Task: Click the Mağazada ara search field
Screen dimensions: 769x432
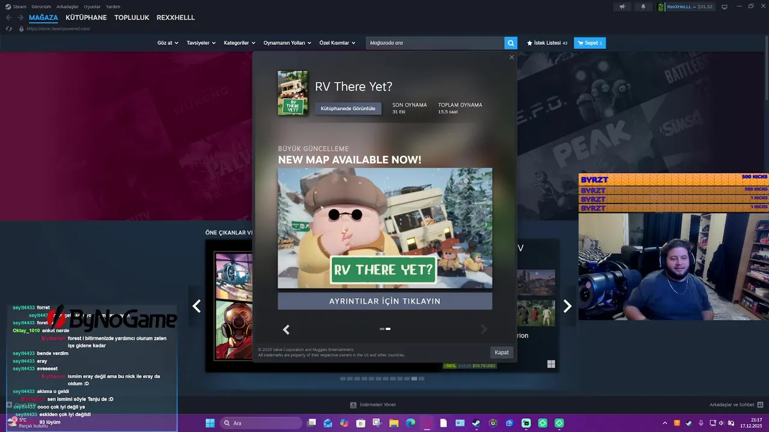Action: [435, 43]
